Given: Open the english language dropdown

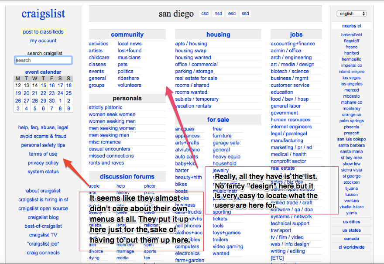Looking at the screenshot, I should [x=351, y=14].
